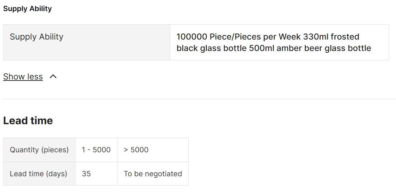Select the "1 - 5000" quantity cell
396x196 pixels.
96,150
